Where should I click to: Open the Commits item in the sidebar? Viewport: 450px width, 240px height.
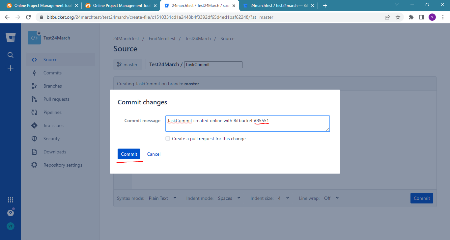coord(61,73)
